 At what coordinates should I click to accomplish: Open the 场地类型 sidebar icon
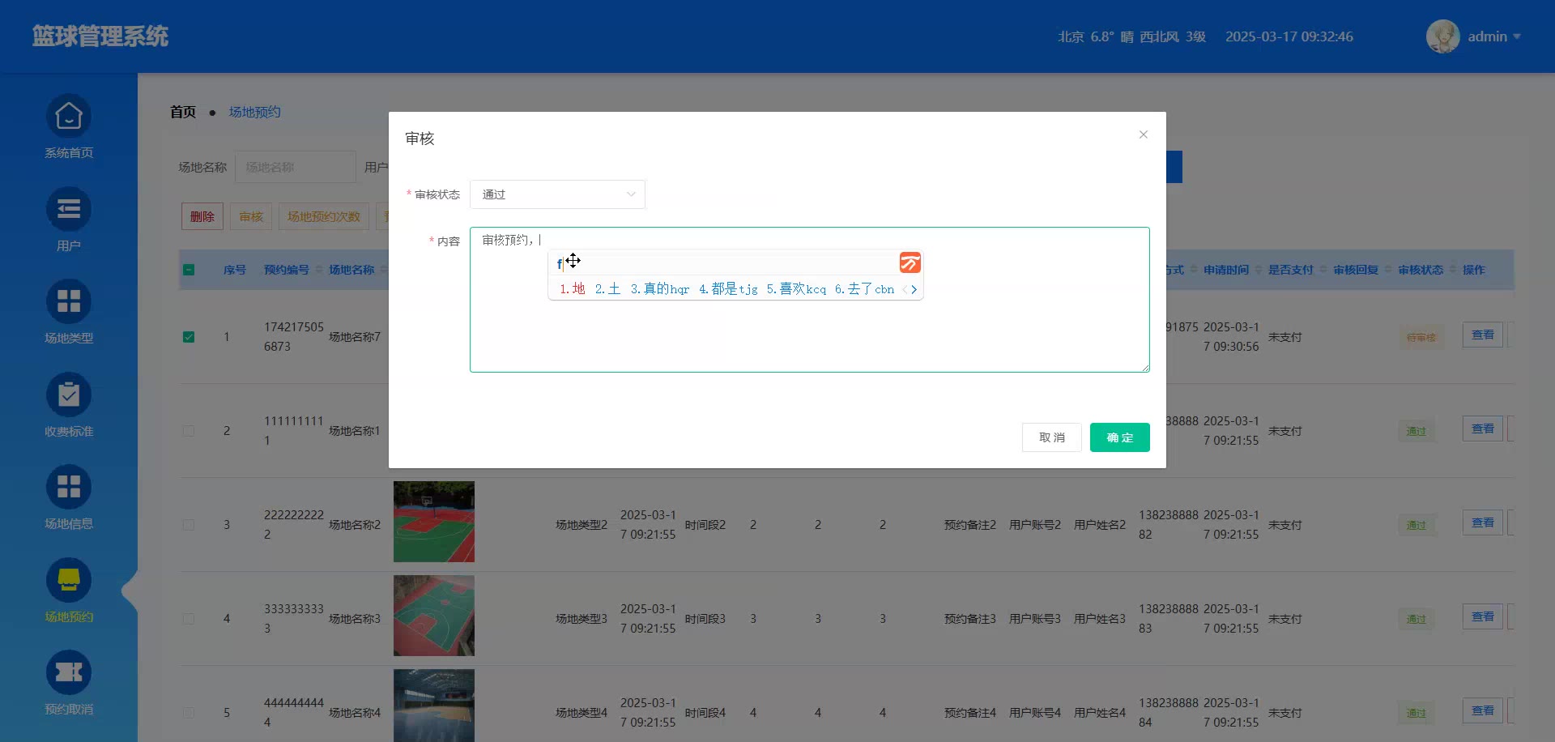click(69, 302)
